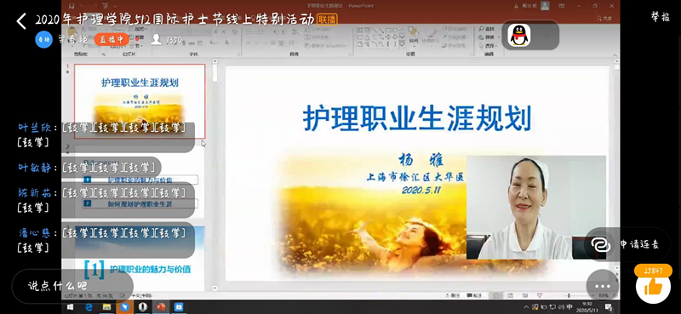Open the streamer's round blue avatar
The height and width of the screenshot is (314, 681).
point(44,39)
